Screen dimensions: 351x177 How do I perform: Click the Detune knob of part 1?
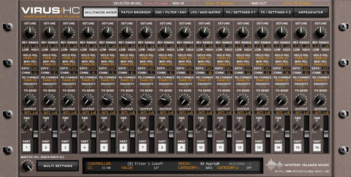29,32
